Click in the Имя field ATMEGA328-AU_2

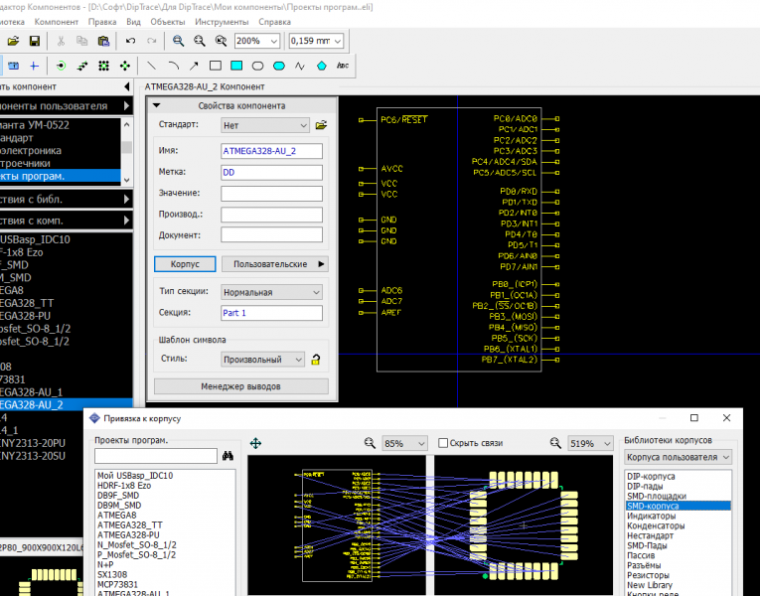point(271,151)
